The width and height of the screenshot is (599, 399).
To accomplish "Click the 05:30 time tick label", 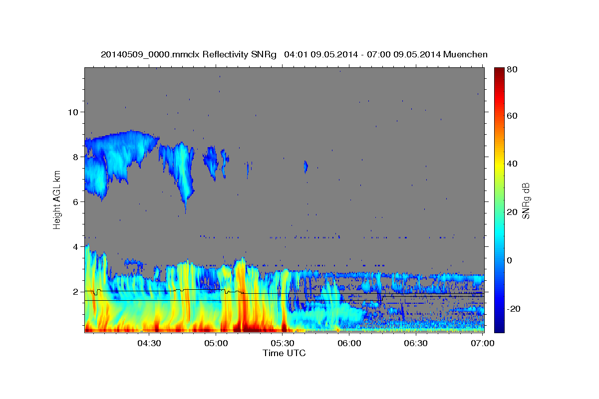I will [283, 343].
